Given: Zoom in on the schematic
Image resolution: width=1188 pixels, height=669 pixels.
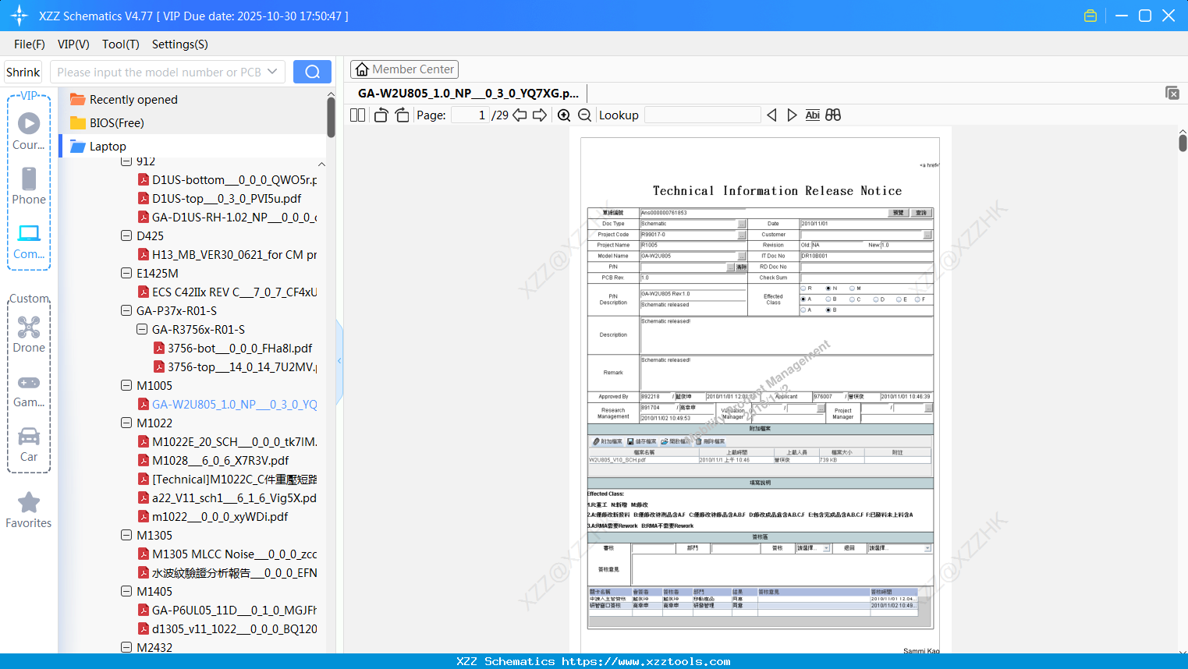Looking at the screenshot, I should [564, 115].
